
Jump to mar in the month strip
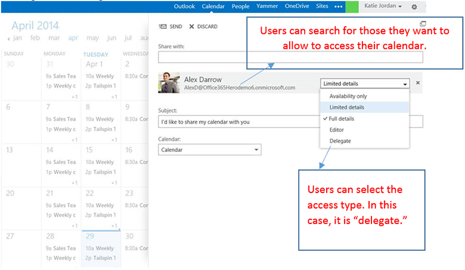click(55, 38)
